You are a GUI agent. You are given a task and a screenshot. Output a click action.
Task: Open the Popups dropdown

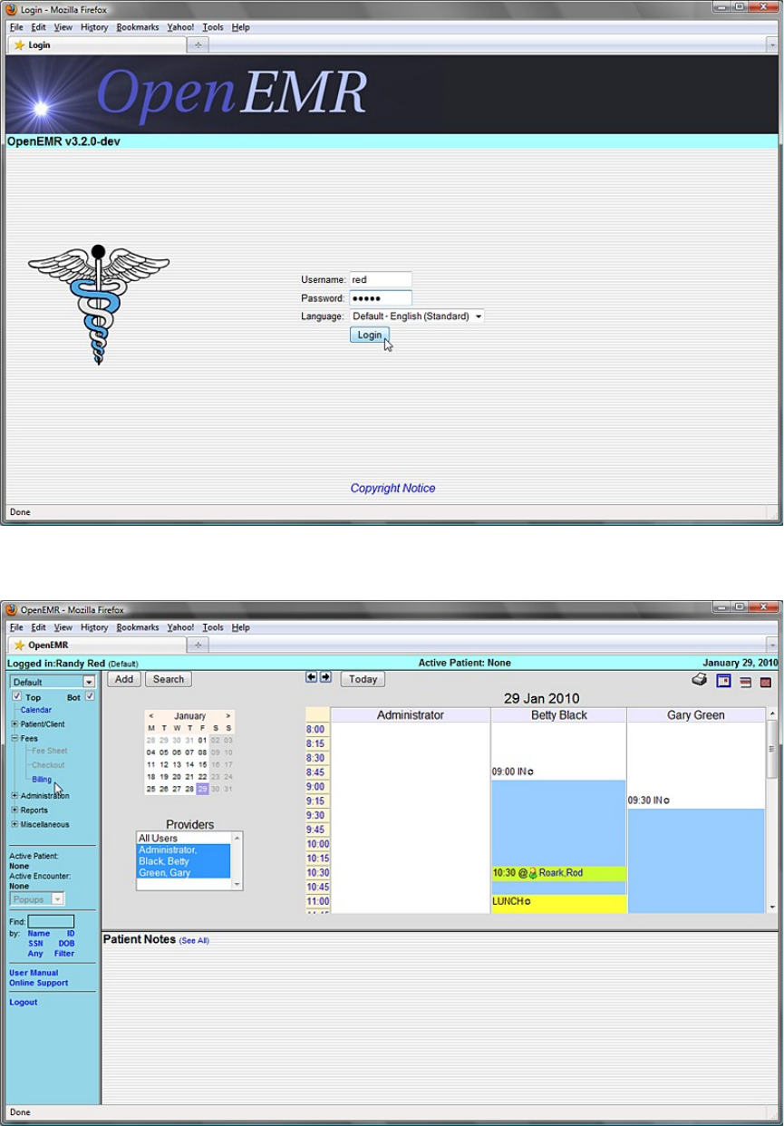[x=37, y=899]
